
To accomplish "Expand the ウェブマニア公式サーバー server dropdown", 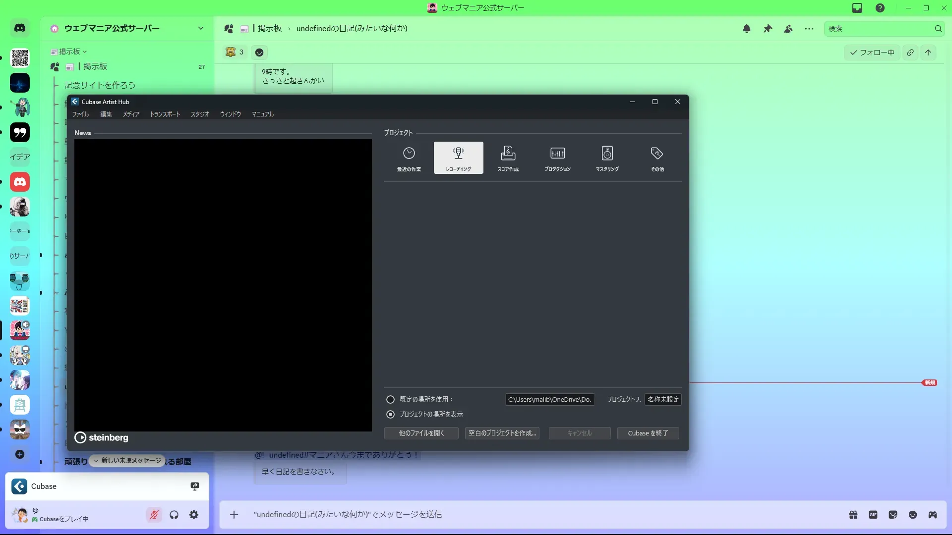I will click(200, 28).
